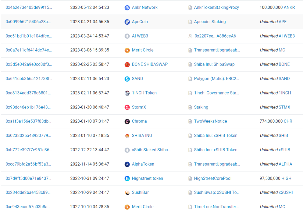Open the AnkrTokenStakingProxy spender link

216,7
